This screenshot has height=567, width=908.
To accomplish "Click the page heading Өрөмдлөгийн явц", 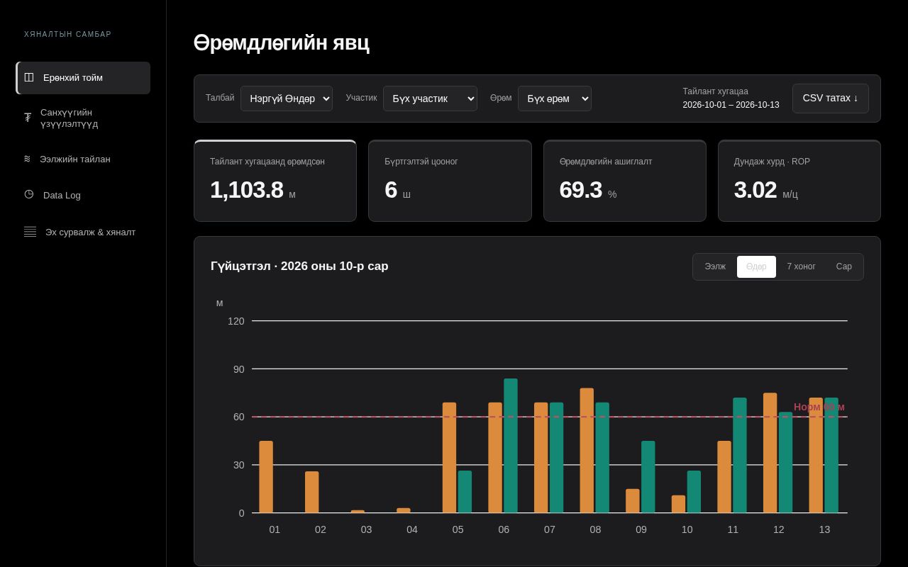I will click(x=282, y=43).
